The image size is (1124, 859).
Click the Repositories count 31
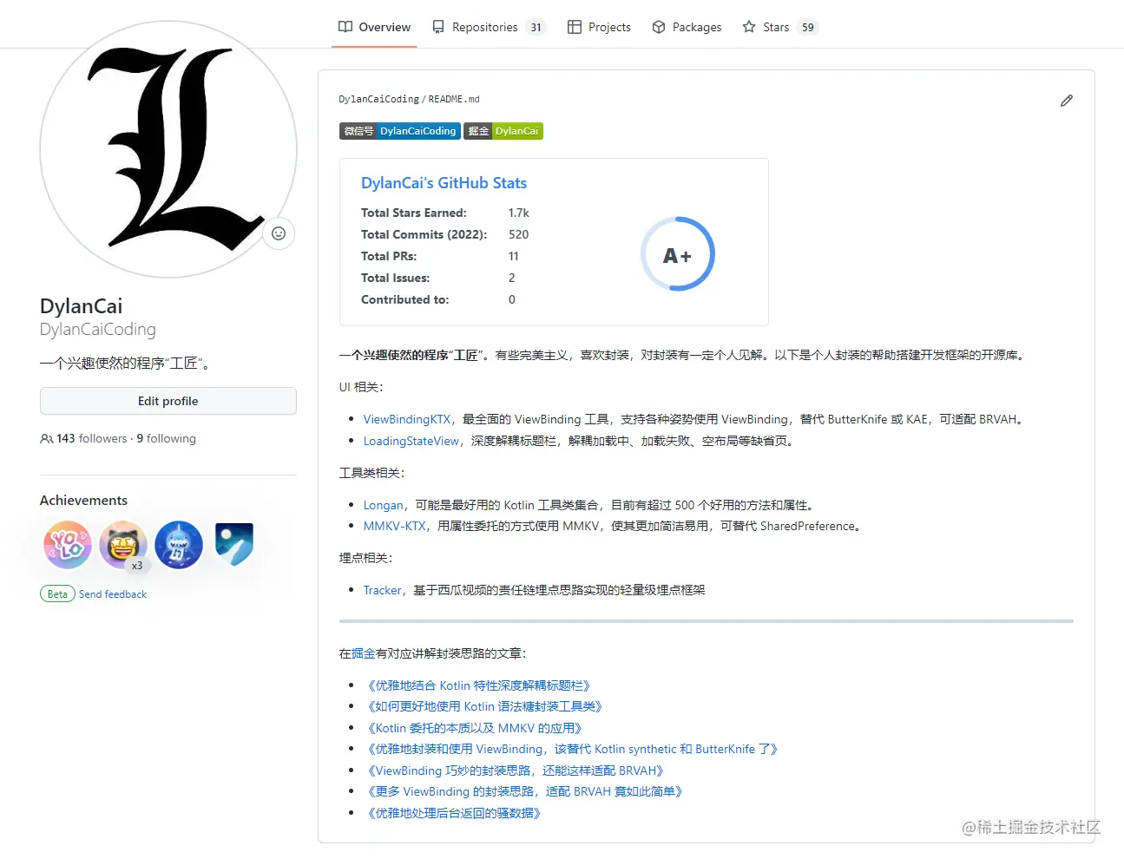536,27
